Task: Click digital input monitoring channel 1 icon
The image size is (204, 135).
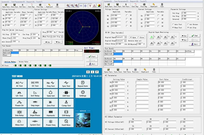Action: point(152,37)
